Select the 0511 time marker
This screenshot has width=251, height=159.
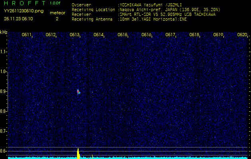tap(27, 35)
